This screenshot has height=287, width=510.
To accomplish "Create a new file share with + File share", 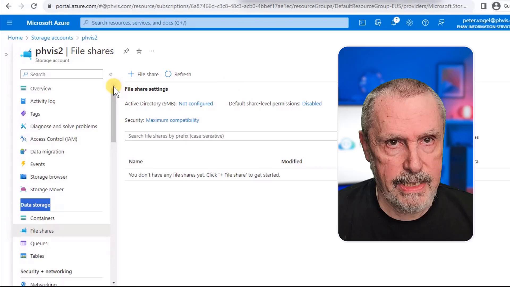I will click(143, 74).
